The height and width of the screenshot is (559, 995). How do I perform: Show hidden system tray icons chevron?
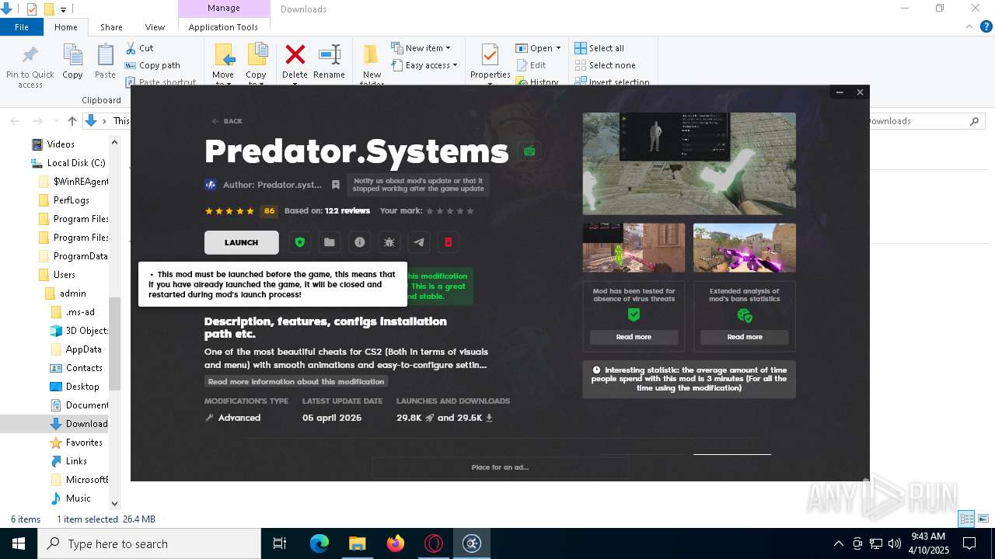838,543
